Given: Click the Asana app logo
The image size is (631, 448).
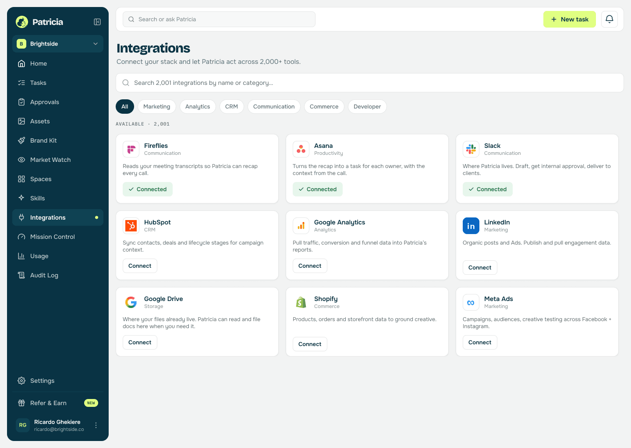Looking at the screenshot, I should [301, 149].
